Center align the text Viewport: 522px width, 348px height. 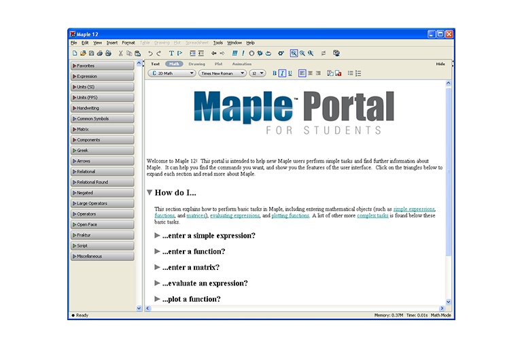coord(310,73)
